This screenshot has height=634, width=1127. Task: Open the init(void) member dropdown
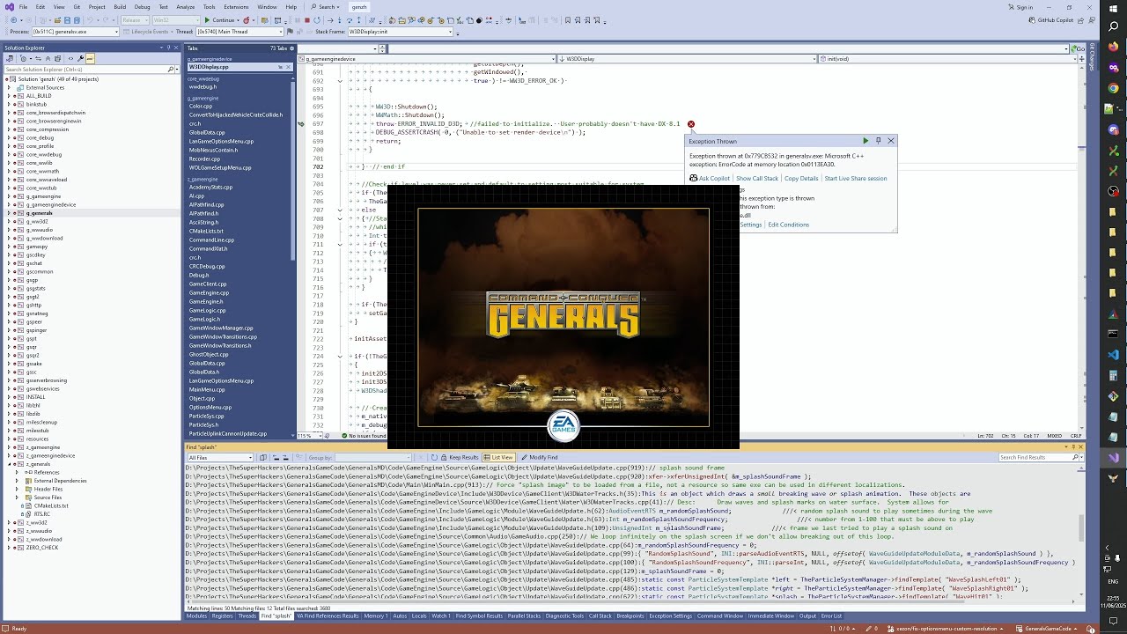1077,59
